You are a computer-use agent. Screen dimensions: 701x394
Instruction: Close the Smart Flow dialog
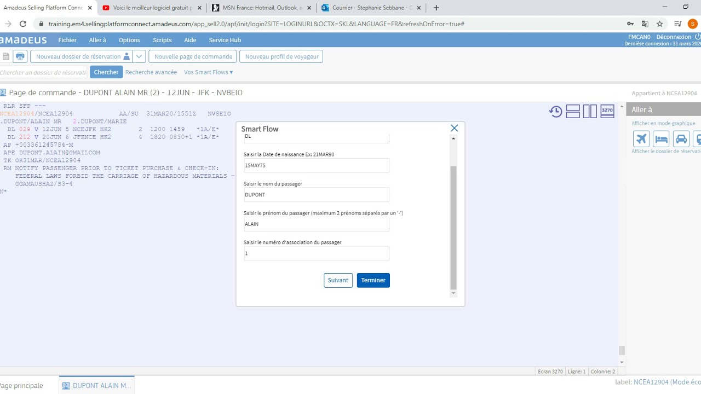pyautogui.click(x=454, y=128)
